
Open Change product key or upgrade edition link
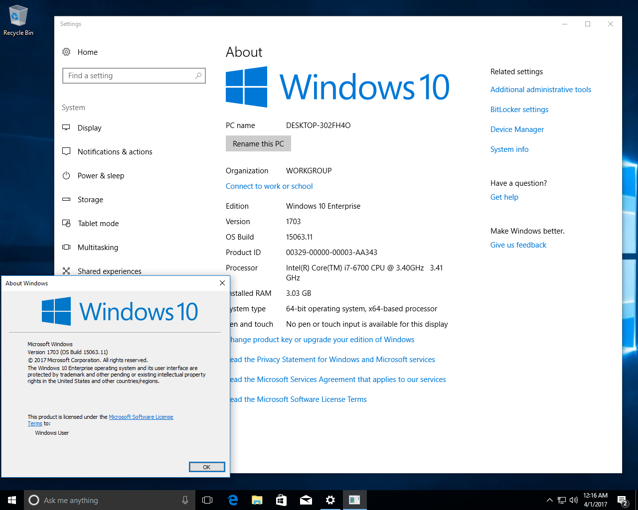tap(322, 340)
